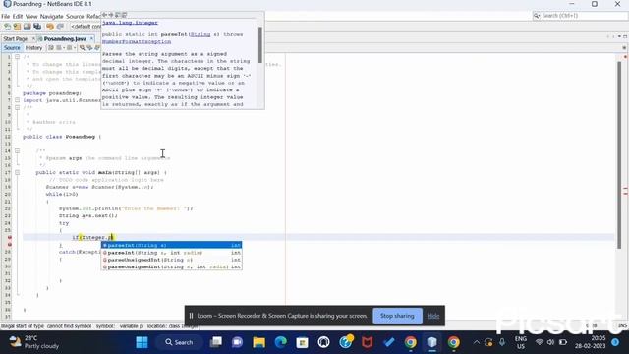This screenshot has height=354, width=629.
Task: Click the 'String a=s.next();' code line
Action: pyautogui.click(x=88, y=216)
